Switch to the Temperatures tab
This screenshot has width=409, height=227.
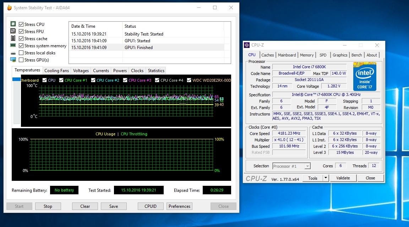pyautogui.click(x=27, y=70)
